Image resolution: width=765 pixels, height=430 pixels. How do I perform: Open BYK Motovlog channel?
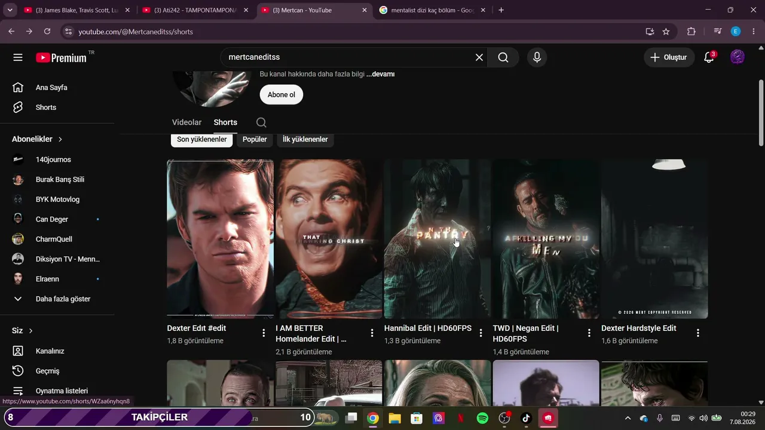tap(57, 199)
